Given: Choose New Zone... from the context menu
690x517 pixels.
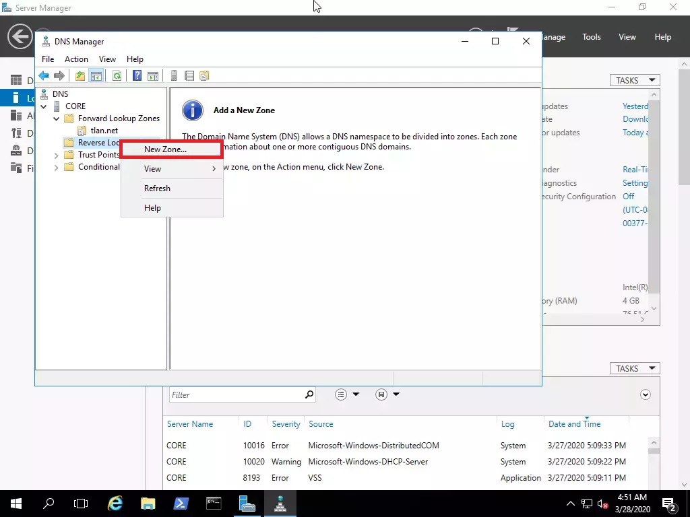Looking at the screenshot, I should 172,149.
